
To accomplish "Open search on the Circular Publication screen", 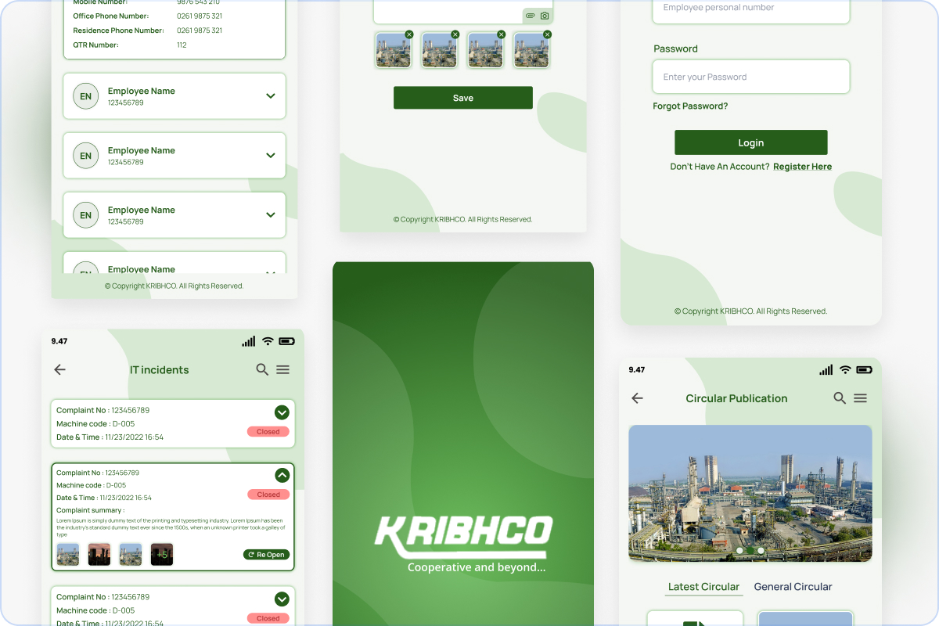I will pyautogui.click(x=840, y=398).
